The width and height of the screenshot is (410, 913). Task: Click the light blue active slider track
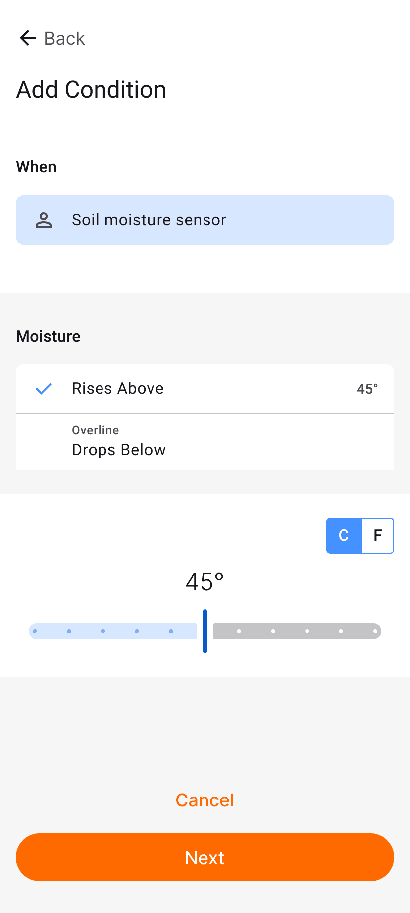point(113,631)
